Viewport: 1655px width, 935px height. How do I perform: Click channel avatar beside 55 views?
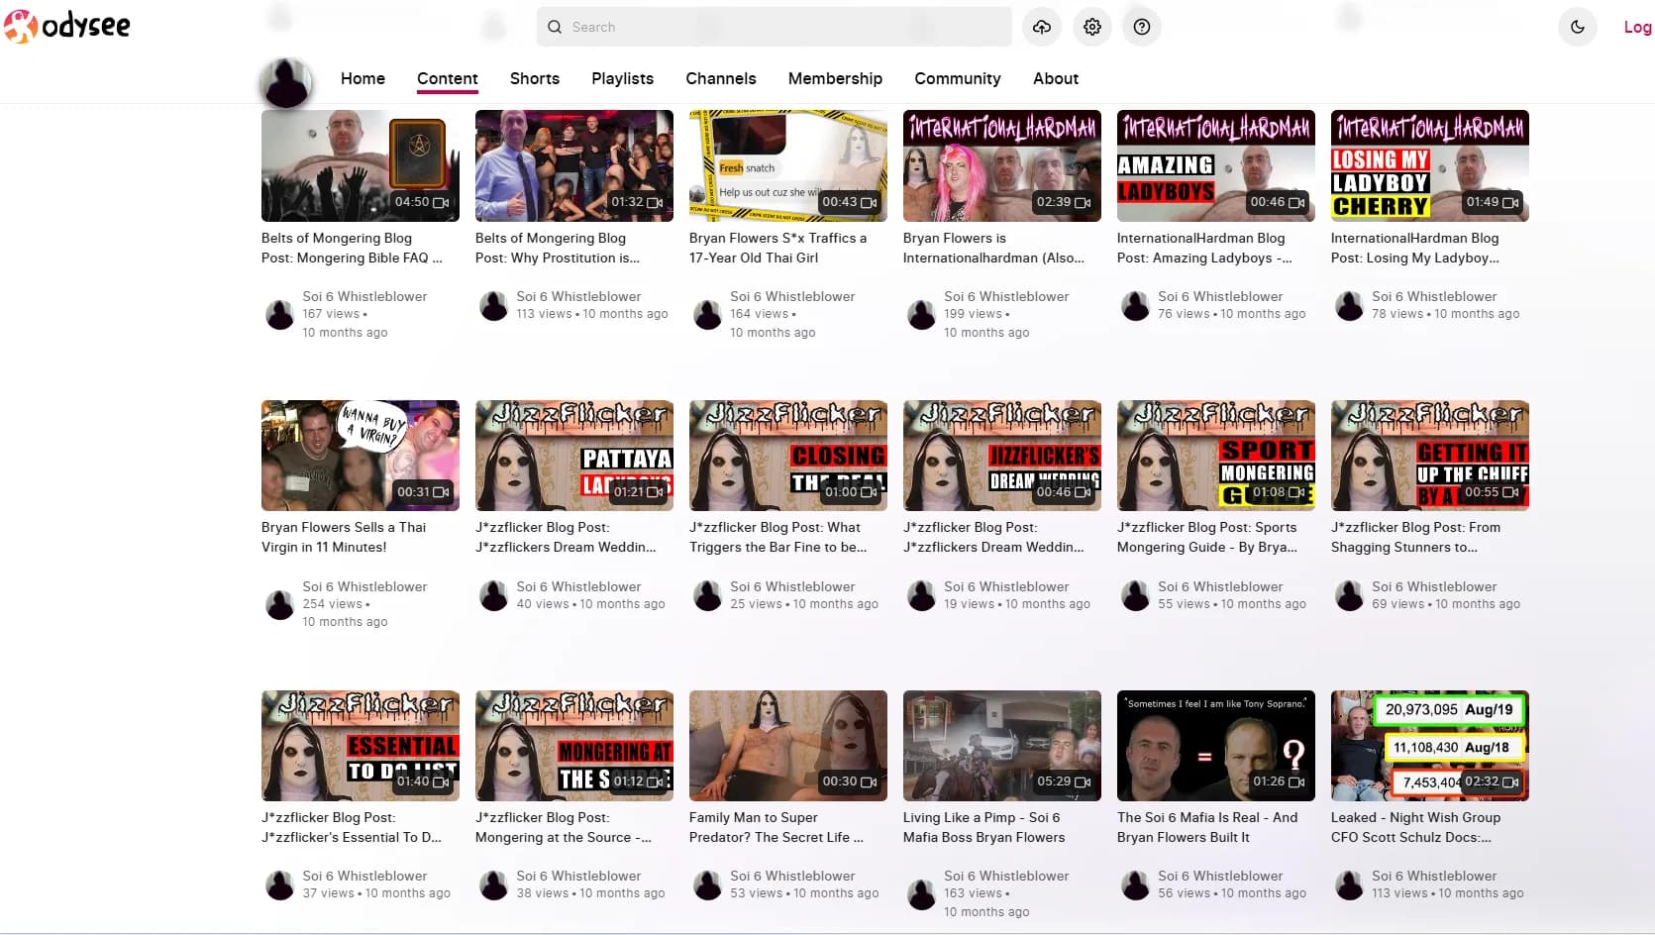[1136, 595]
